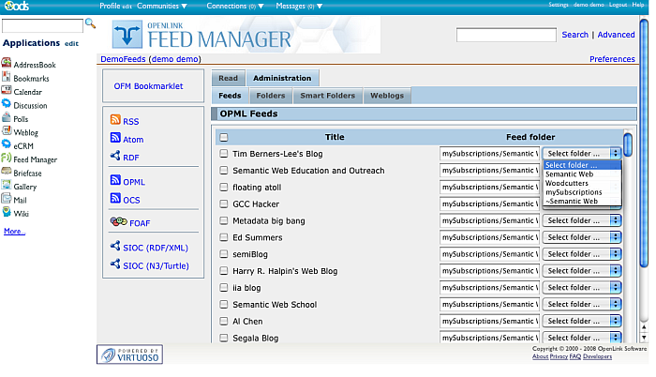The image size is (656, 377).
Task: Open the Calendar application icon
Action: (7, 92)
